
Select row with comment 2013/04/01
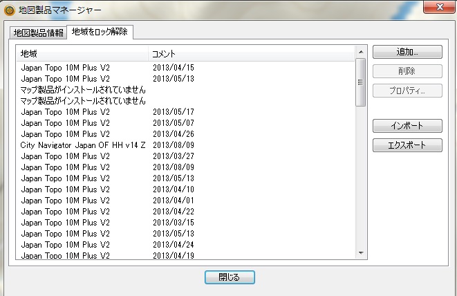pyautogui.click(x=186, y=201)
